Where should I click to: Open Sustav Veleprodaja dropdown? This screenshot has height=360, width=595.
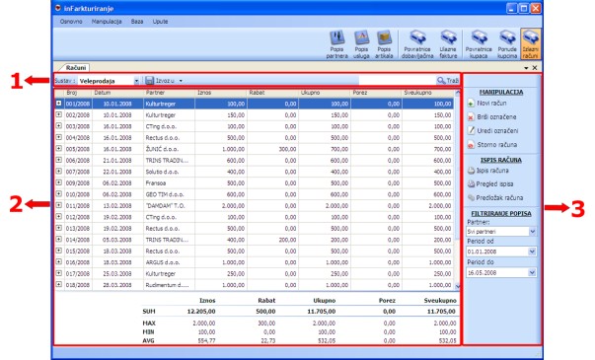pyautogui.click(x=136, y=81)
